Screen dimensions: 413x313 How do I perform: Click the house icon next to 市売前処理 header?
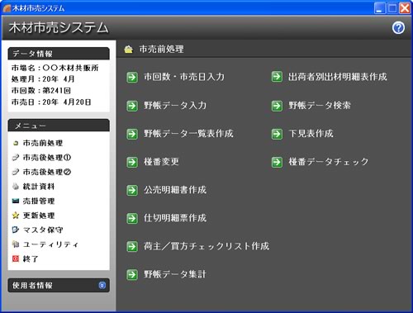[x=128, y=50]
